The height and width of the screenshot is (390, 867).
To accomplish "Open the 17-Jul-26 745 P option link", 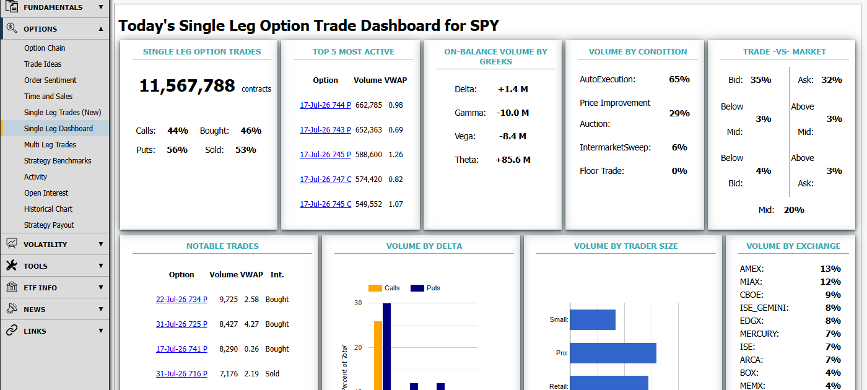I will point(325,155).
